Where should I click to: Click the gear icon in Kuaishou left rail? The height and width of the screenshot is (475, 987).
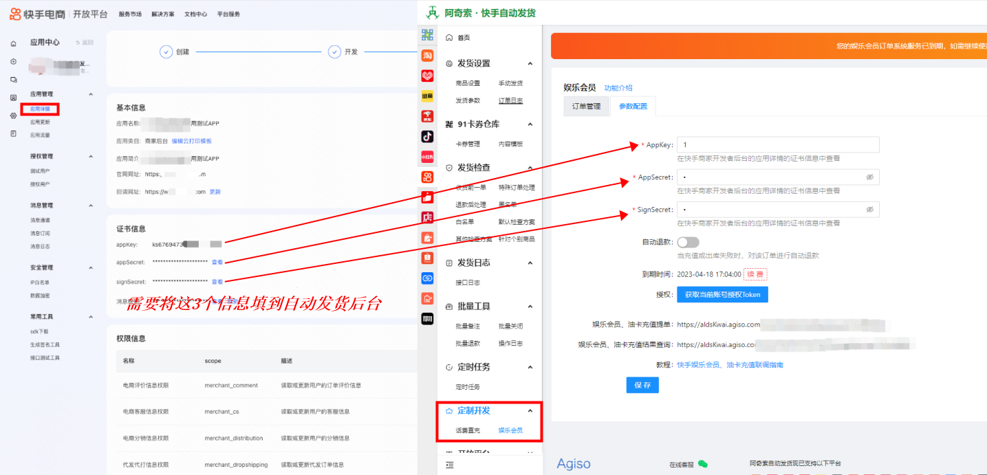pyautogui.click(x=13, y=115)
